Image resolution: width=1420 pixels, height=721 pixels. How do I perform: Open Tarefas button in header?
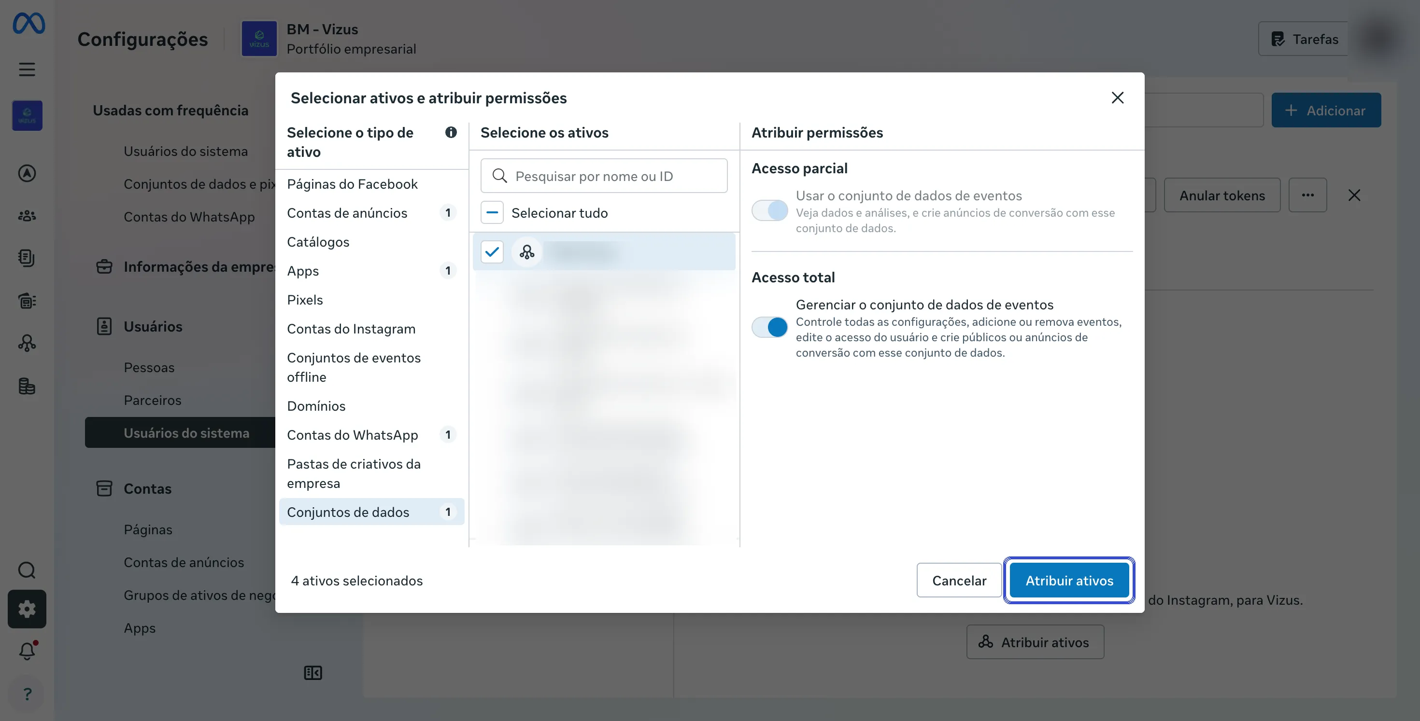pos(1303,39)
